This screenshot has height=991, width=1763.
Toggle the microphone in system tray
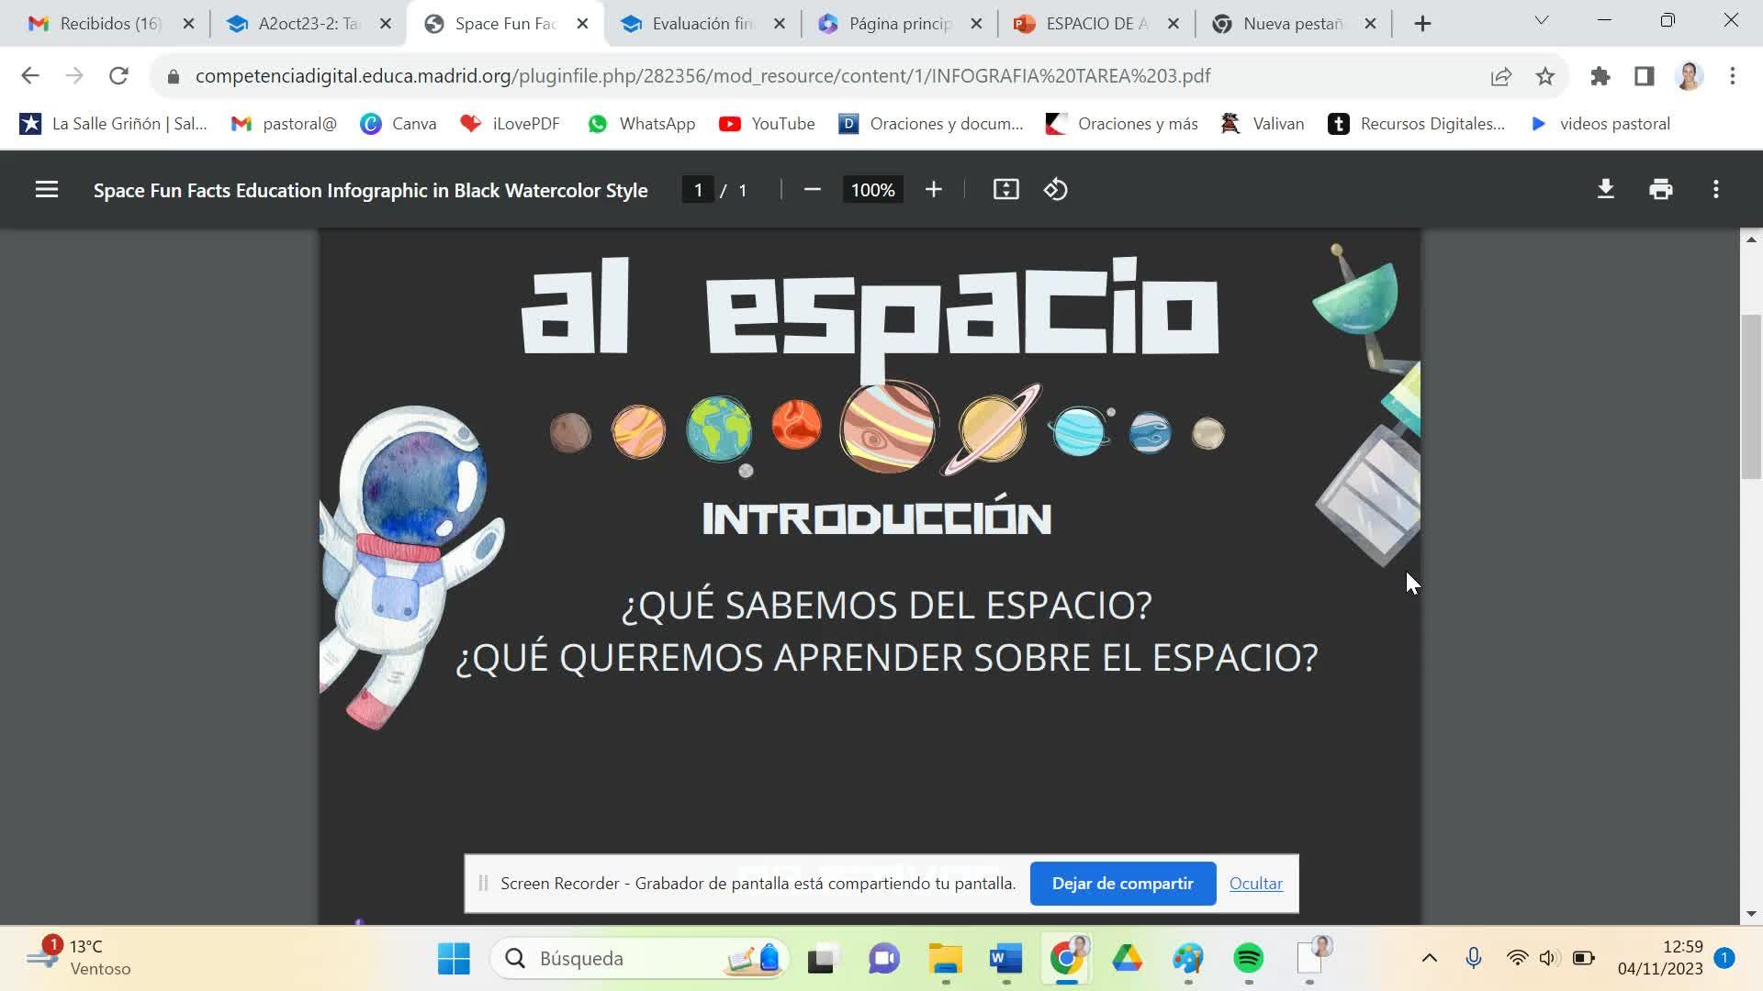(1473, 958)
